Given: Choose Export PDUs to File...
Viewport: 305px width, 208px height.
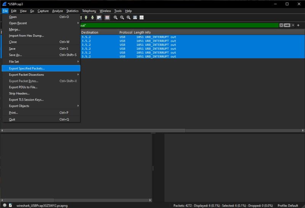Looking at the screenshot, I should tap(41, 87).
